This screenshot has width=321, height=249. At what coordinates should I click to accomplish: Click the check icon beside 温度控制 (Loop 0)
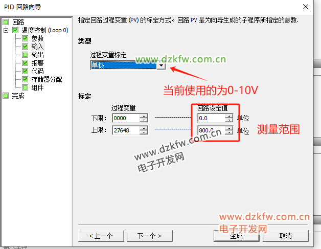pyautogui.click(x=15, y=30)
